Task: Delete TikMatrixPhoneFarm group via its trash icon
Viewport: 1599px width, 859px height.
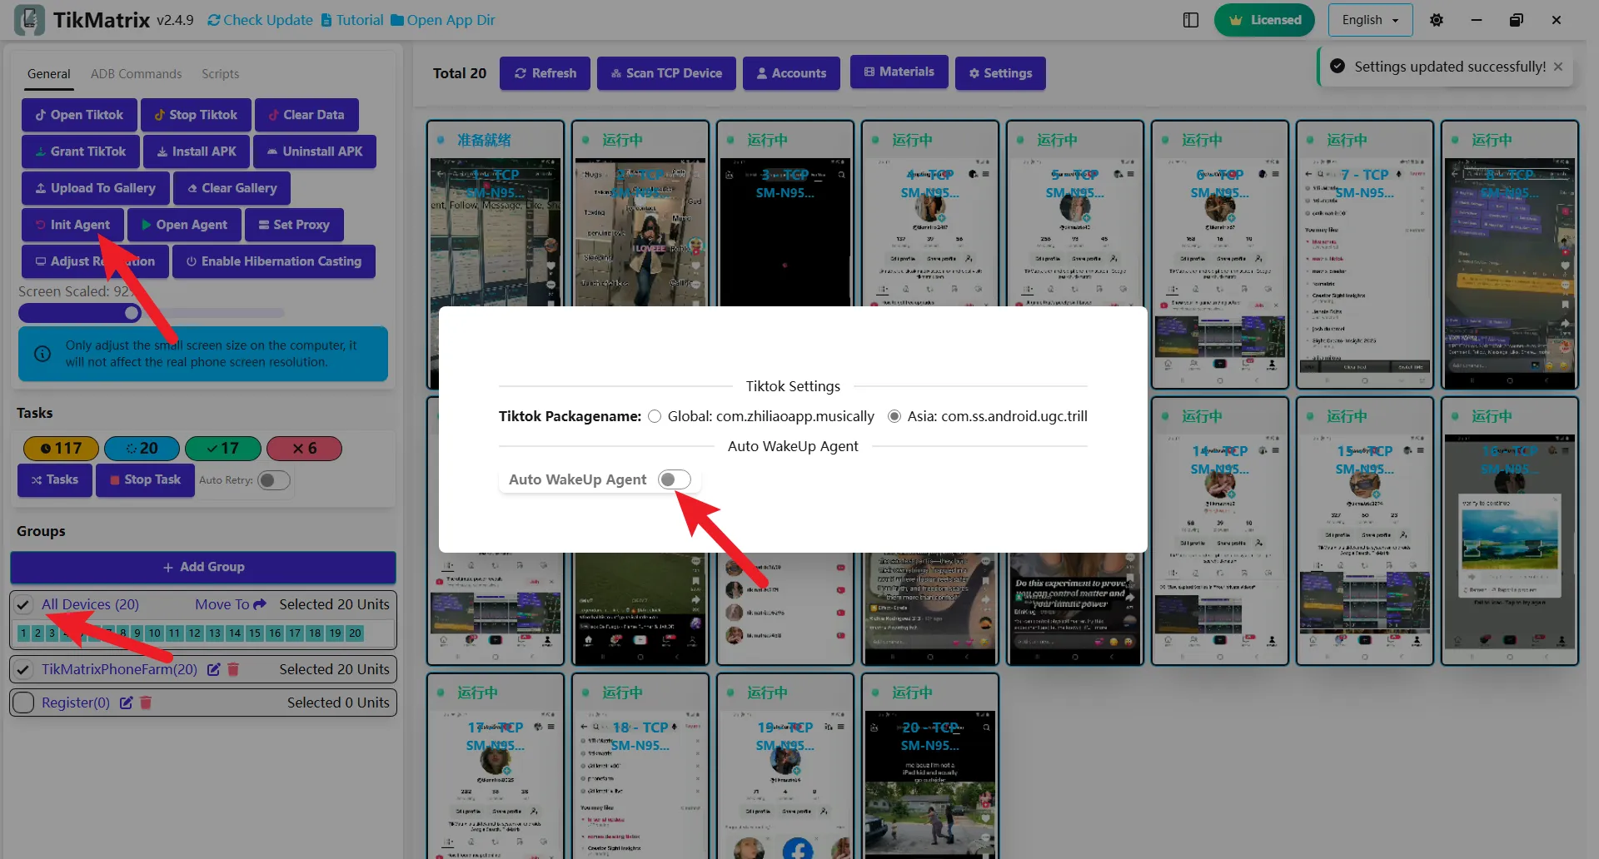Action: 233,668
